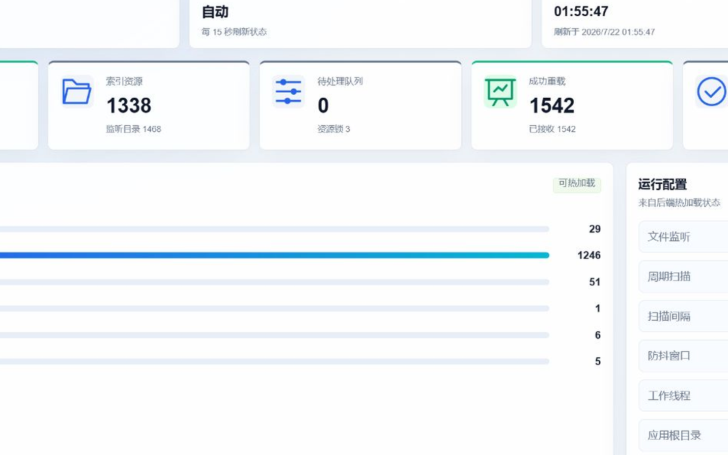Click the progress bar with value 51
This screenshot has width=728, height=455.
274,282
